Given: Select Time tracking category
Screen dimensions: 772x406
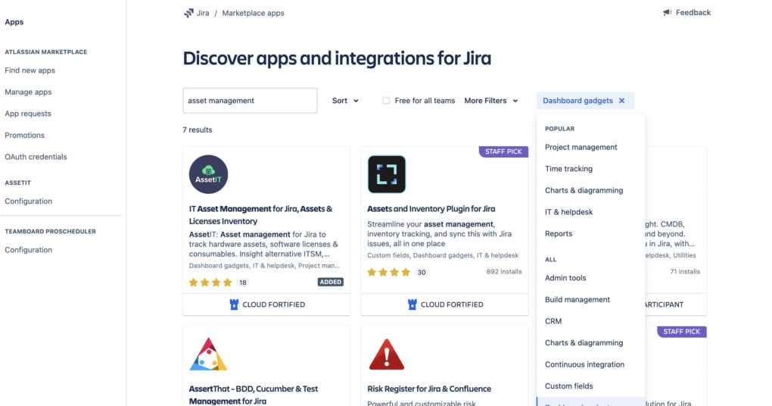Looking at the screenshot, I should coord(568,168).
